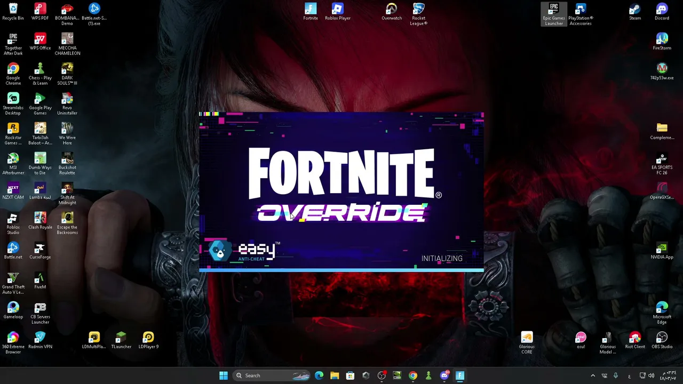Select the 360 Extreme Browser shortcut
683x384 pixels.
13,343
